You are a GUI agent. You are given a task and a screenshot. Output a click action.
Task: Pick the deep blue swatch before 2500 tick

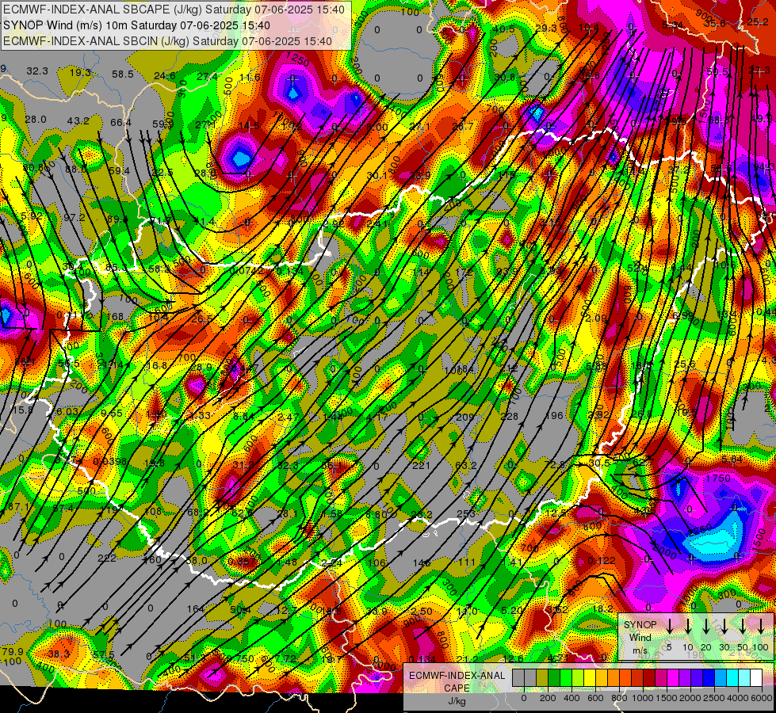click(709, 678)
